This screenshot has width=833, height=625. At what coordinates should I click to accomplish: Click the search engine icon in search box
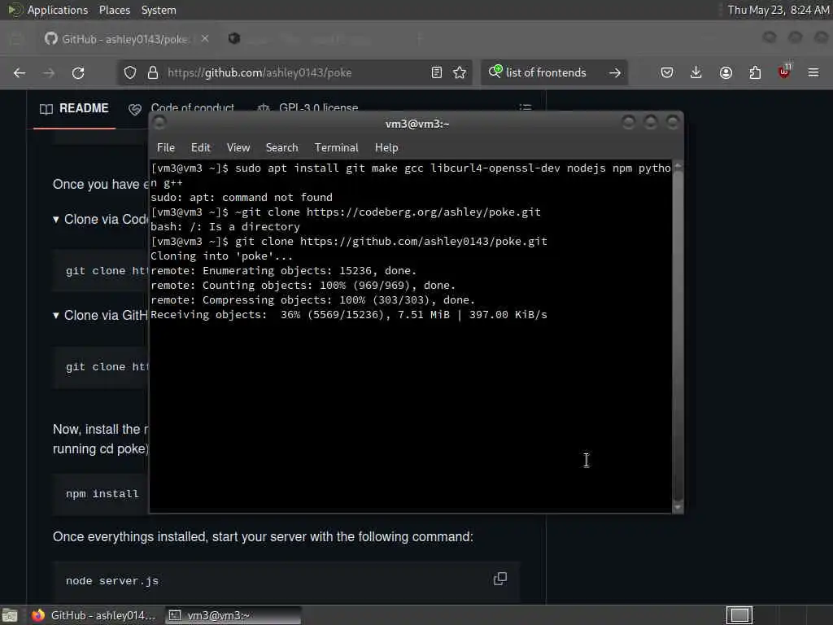tap(495, 72)
